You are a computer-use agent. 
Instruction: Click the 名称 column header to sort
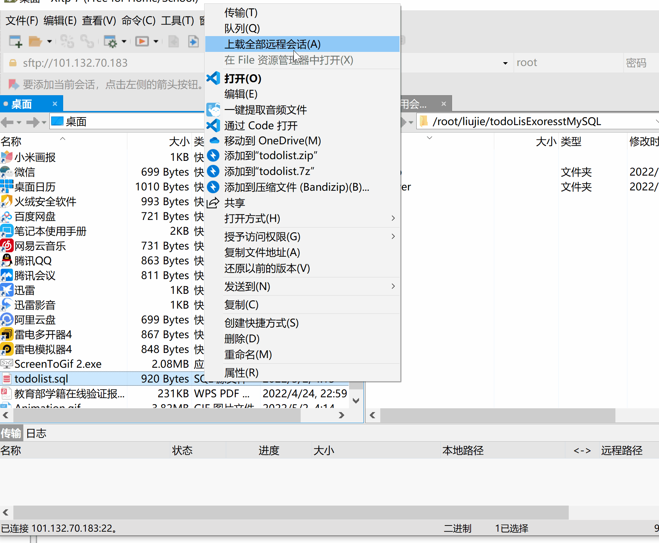point(11,141)
